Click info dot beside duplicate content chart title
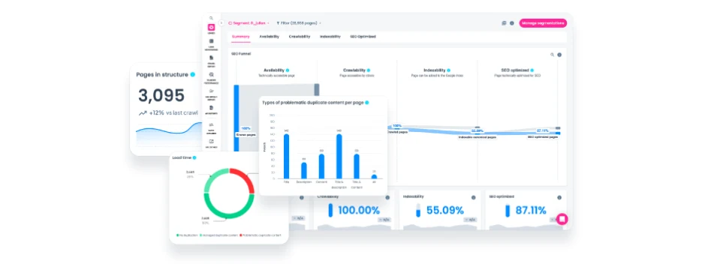717x276 pixels. [366, 103]
